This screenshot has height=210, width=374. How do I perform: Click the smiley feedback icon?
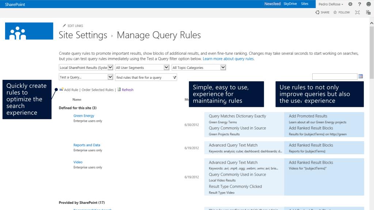369,4
